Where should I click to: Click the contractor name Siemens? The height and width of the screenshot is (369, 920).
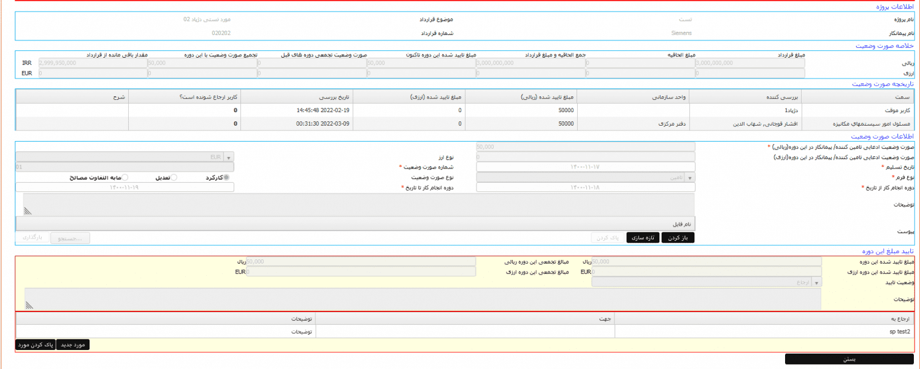[x=681, y=33]
